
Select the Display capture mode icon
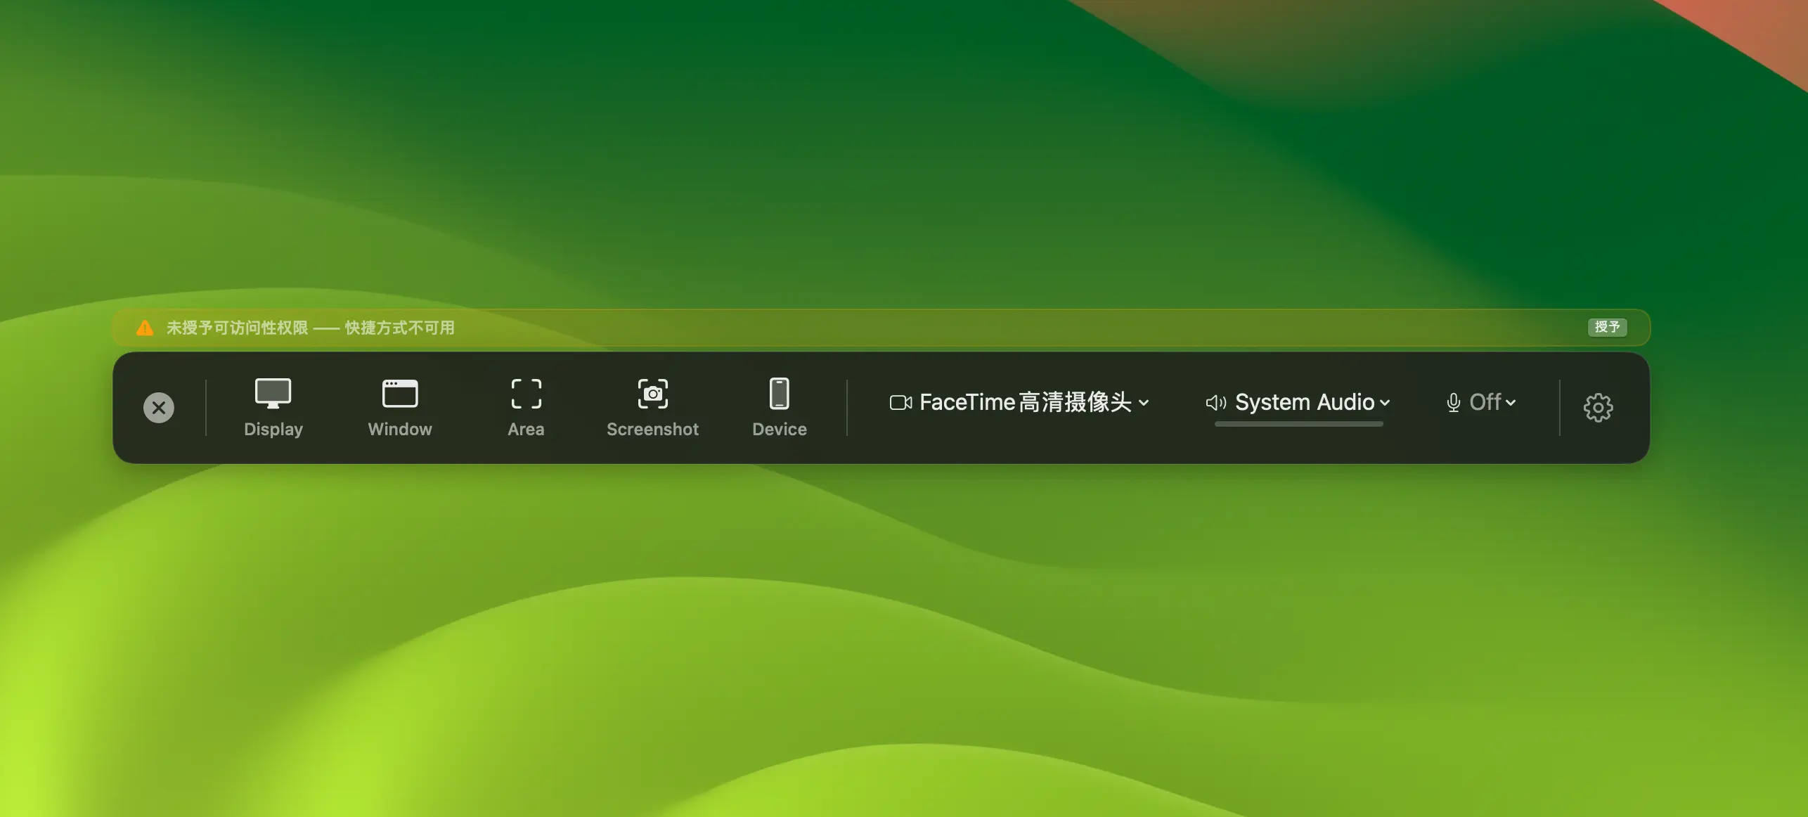(x=273, y=393)
